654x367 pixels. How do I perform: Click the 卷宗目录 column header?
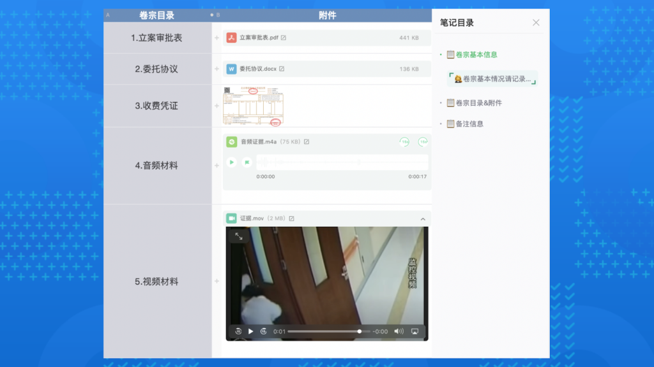[157, 15]
